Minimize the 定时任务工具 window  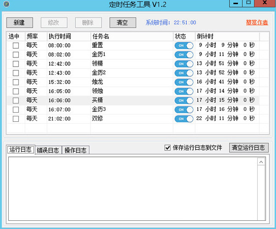coord(236,3)
